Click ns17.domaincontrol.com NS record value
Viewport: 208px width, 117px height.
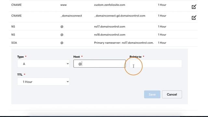(x=110, y=27)
